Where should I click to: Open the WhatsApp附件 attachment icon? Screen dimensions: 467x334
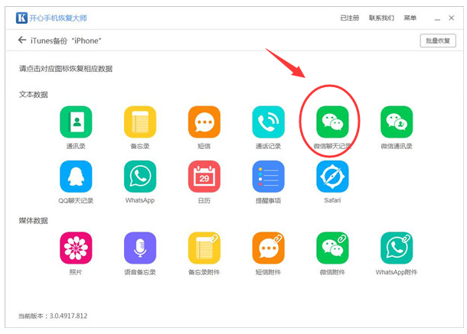pos(397,248)
